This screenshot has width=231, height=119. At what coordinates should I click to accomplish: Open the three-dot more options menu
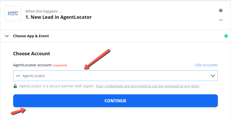click(x=221, y=20)
